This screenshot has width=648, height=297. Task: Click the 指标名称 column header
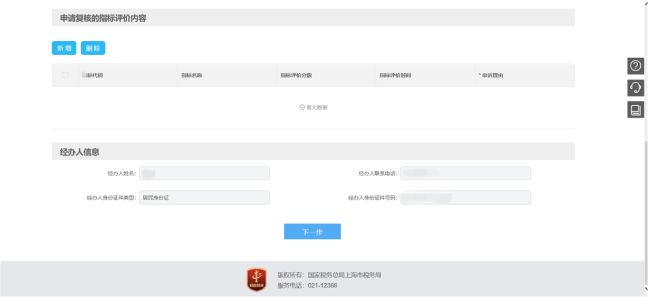191,75
